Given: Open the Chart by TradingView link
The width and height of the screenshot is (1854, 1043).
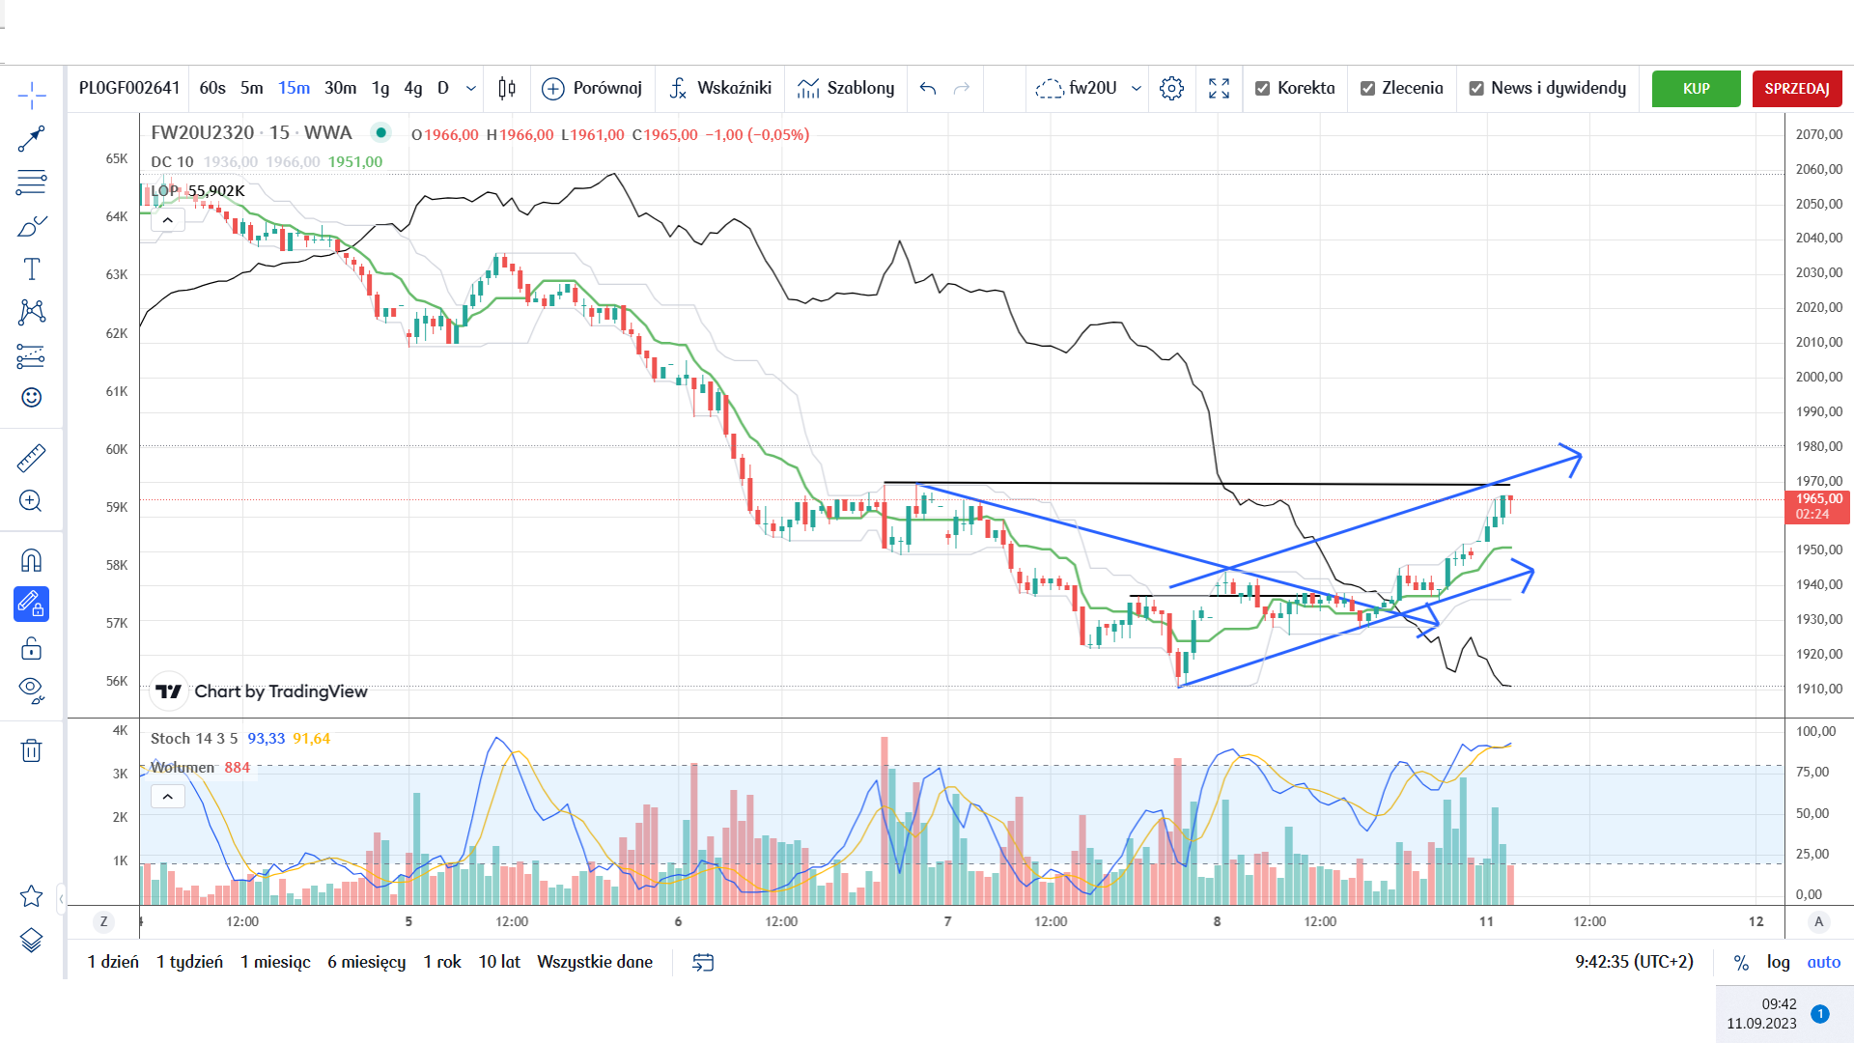Looking at the screenshot, I should (262, 691).
